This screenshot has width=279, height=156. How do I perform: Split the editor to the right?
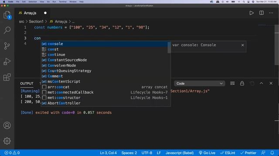tap(262, 13)
